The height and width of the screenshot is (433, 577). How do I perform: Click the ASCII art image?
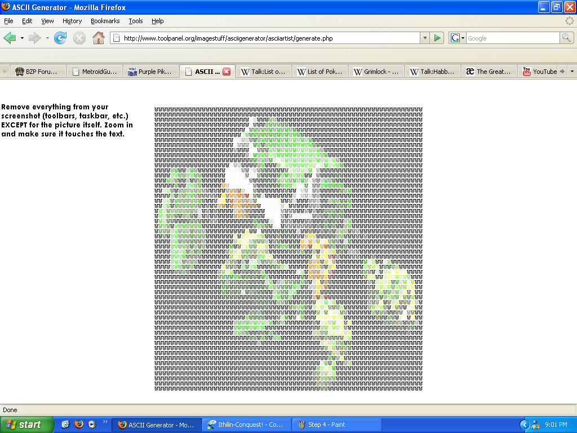click(x=288, y=249)
